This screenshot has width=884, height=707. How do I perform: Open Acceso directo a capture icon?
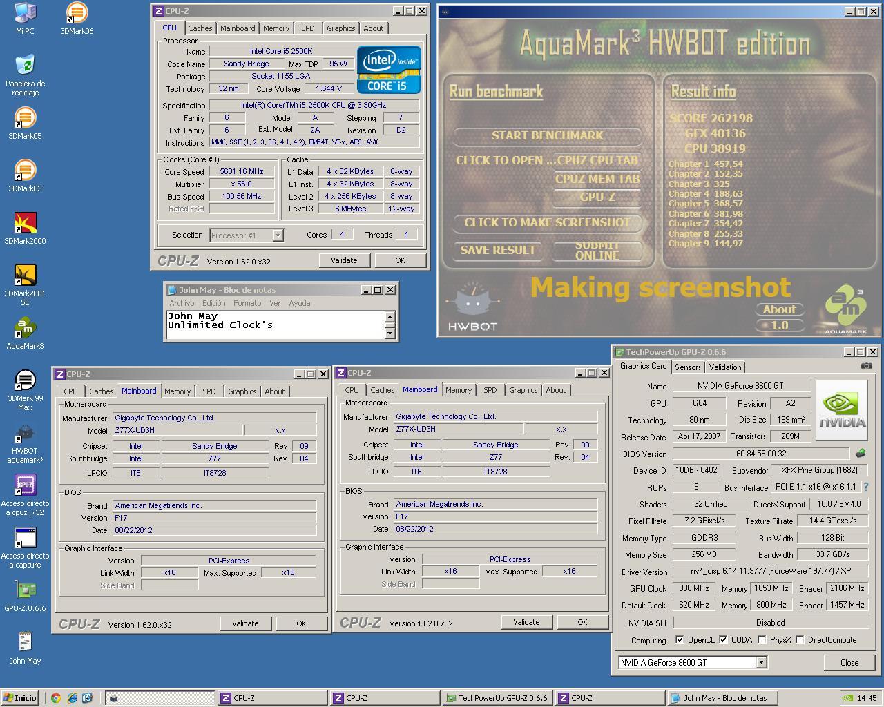pyautogui.click(x=25, y=548)
